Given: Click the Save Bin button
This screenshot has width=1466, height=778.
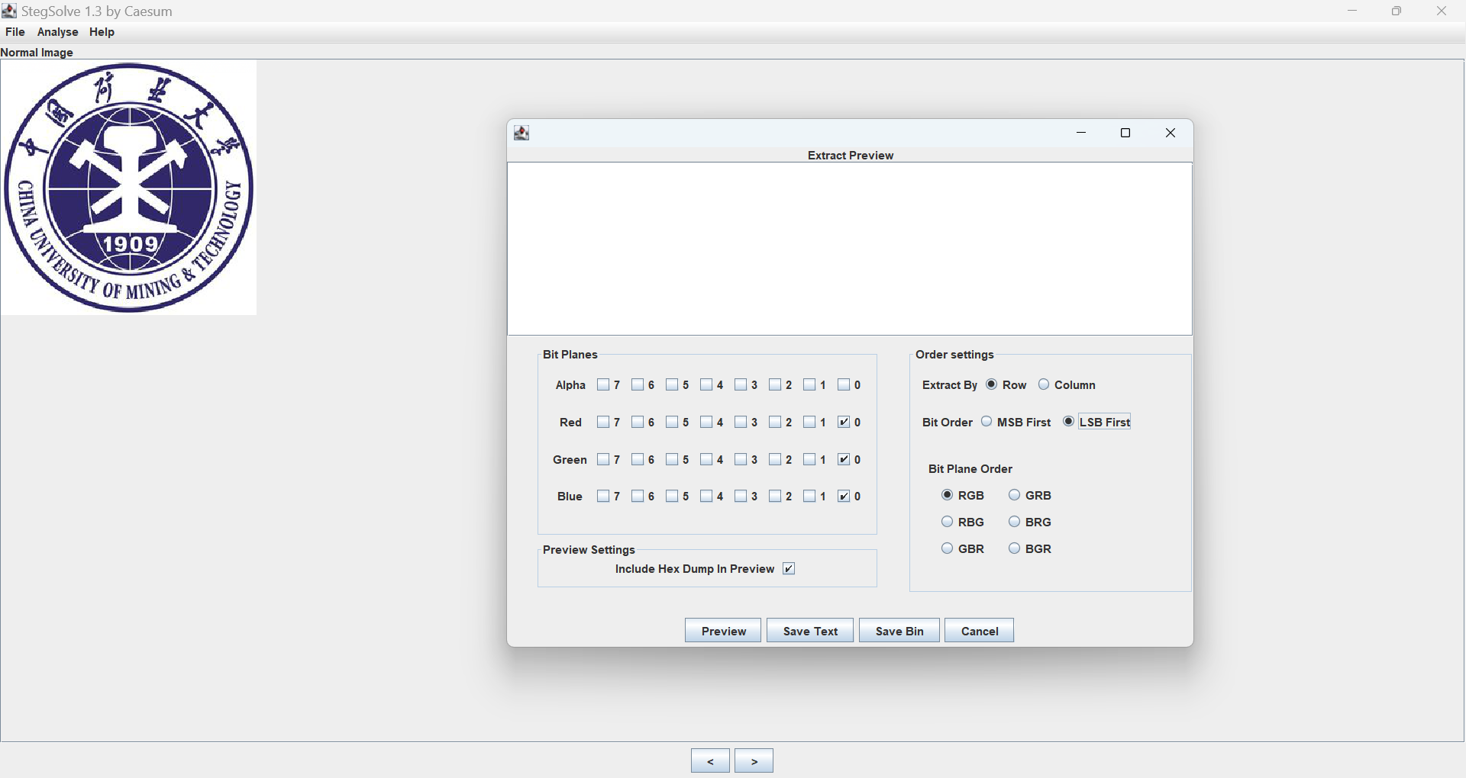Looking at the screenshot, I should [899, 631].
